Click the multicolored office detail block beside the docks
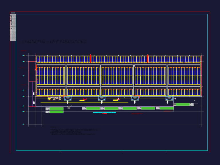This screenshot has height=165, width=220. click(x=54, y=98)
